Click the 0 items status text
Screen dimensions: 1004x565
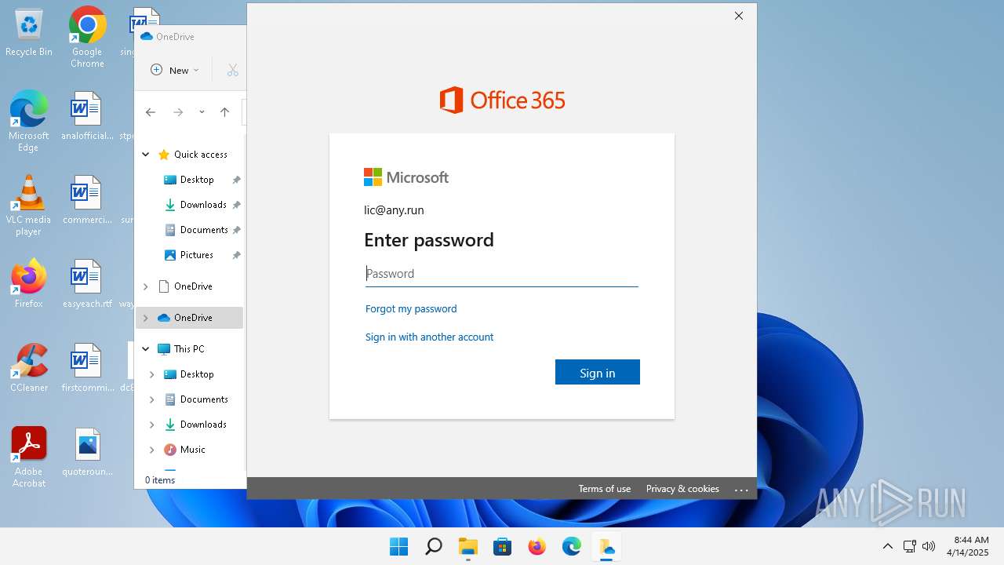160,479
